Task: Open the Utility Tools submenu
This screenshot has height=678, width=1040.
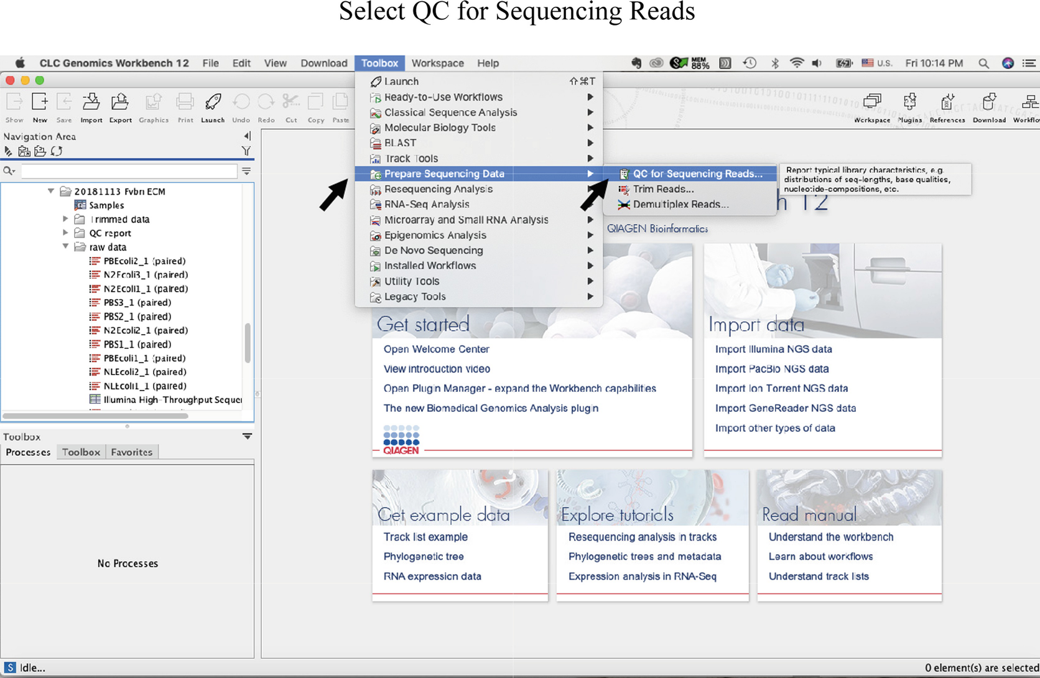Action: click(478, 281)
